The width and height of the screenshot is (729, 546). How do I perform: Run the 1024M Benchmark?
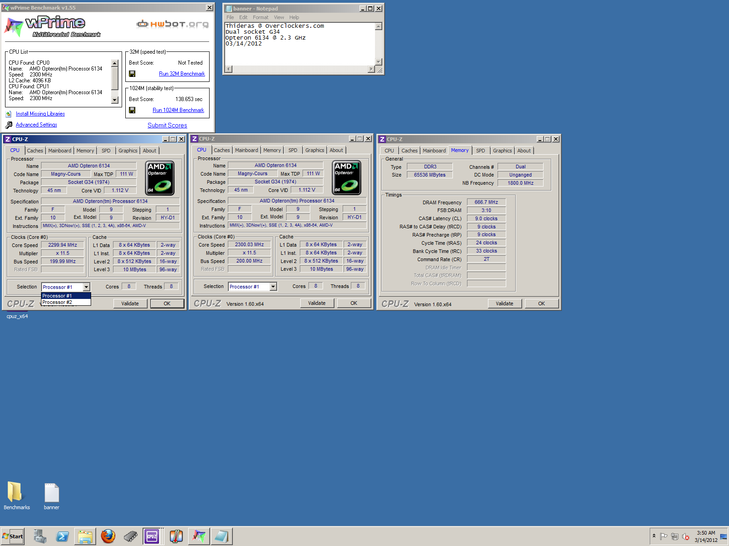(178, 110)
